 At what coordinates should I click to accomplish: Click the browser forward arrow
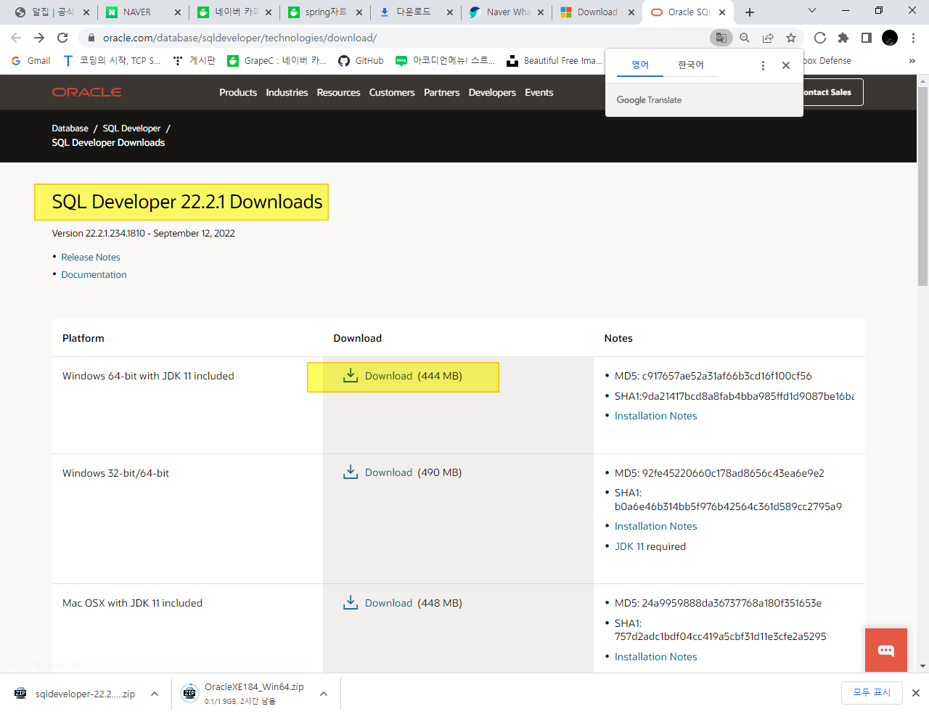pos(39,38)
